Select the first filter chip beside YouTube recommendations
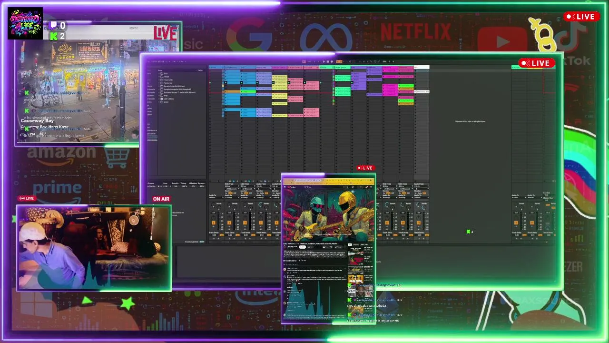609x343 pixels. 350,244
